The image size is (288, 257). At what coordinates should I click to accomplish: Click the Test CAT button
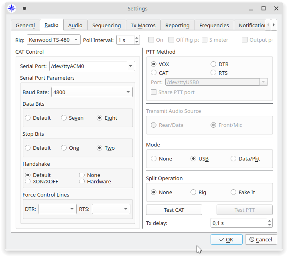(x=174, y=210)
